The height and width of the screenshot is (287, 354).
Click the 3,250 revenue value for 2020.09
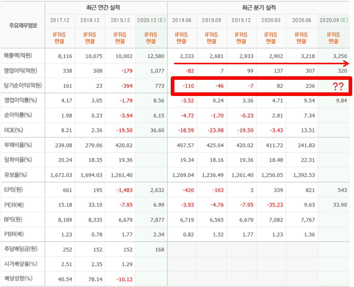pos(340,56)
